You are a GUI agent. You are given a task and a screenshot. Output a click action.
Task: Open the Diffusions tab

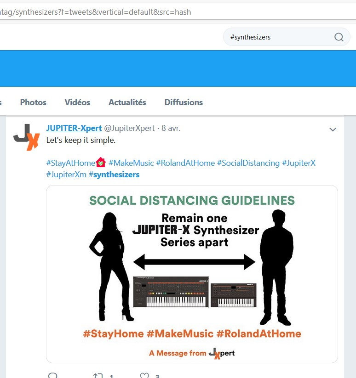184,102
